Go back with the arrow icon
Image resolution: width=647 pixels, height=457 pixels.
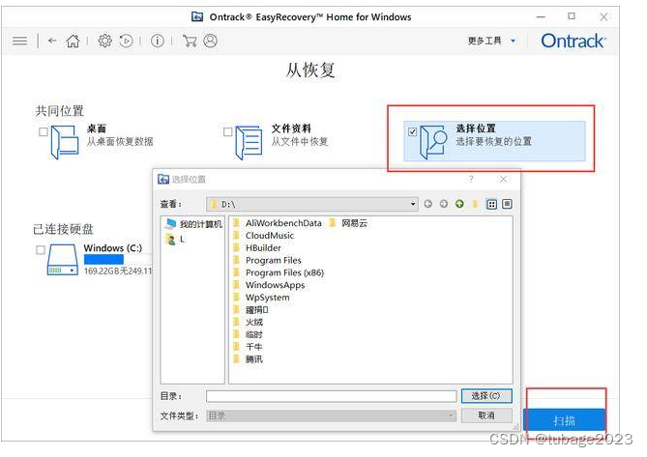(52, 41)
